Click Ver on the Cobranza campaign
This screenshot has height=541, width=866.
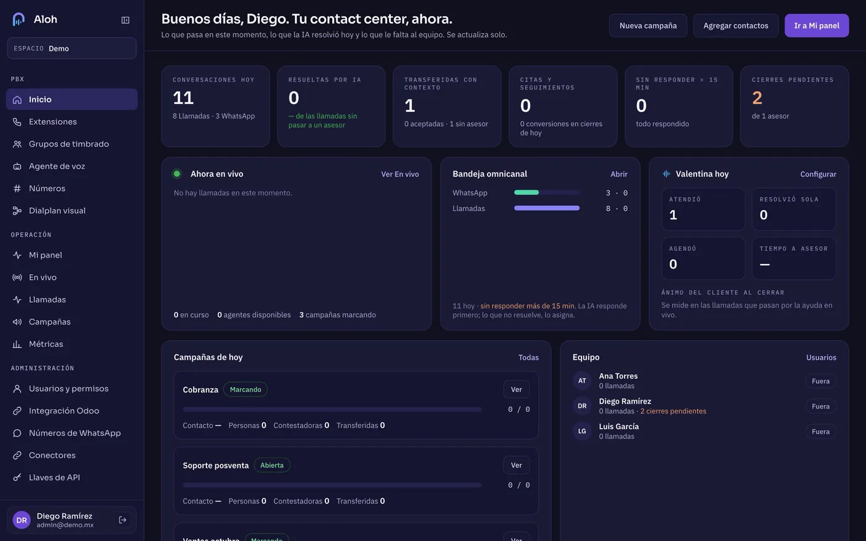(x=517, y=390)
